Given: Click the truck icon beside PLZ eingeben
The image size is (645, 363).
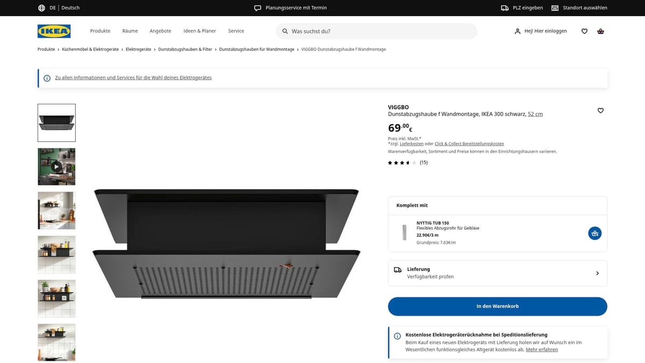Looking at the screenshot, I should click(504, 8).
